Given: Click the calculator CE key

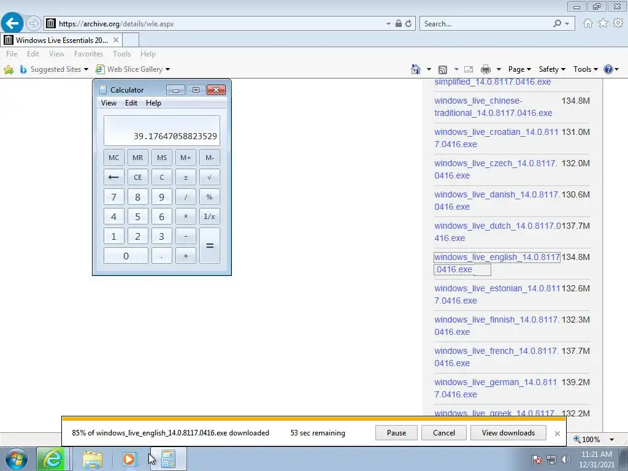Looking at the screenshot, I should [x=138, y=177].
